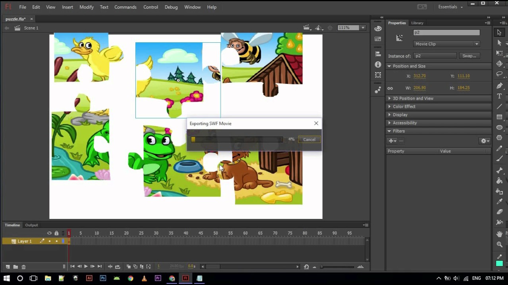Toggle width and height lock link
Screen dimensions: 508x285
[390, 88]
